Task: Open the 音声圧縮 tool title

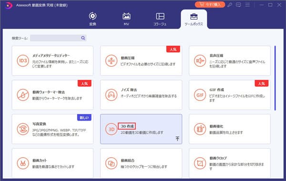Action: point(216,55)
